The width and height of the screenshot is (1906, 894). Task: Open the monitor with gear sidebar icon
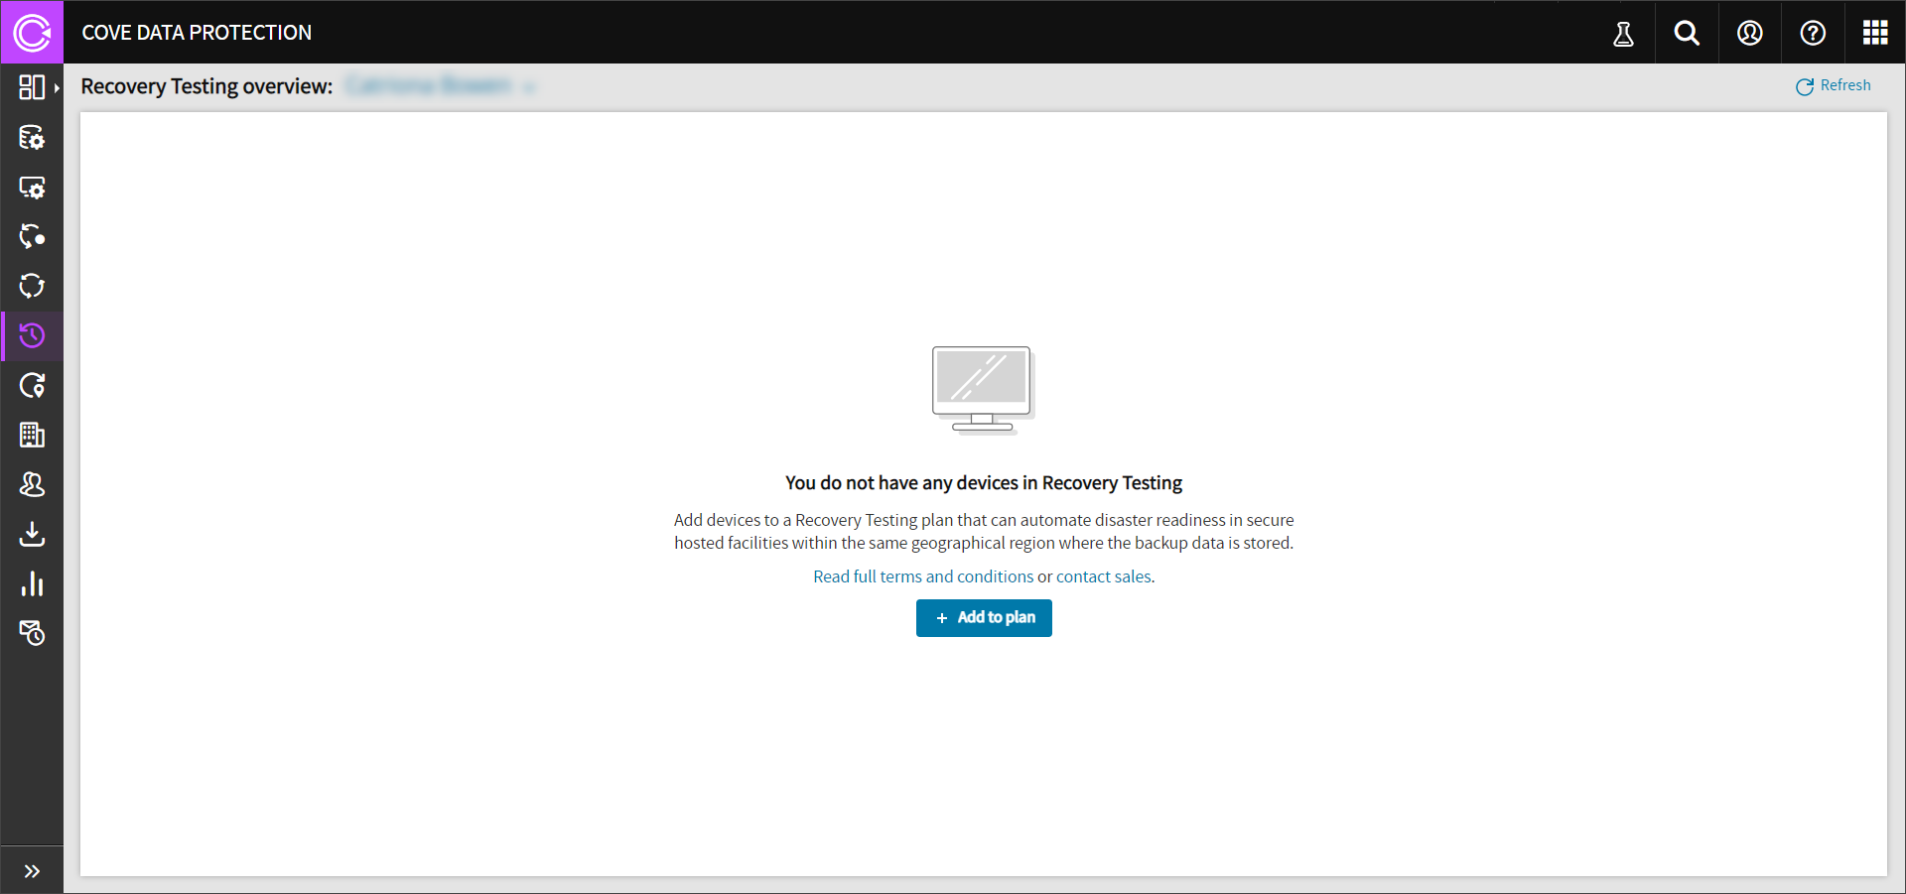(32, 188)
